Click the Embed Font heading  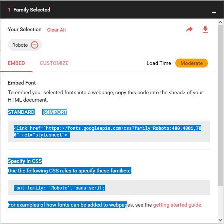point(22,83)
